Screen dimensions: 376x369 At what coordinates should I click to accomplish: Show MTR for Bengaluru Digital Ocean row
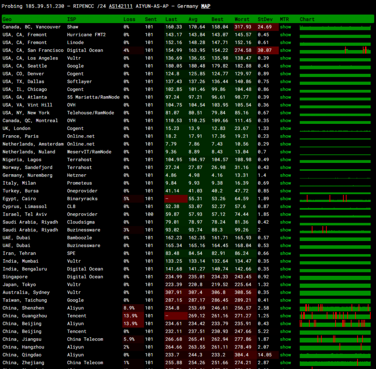coord(286,269)
